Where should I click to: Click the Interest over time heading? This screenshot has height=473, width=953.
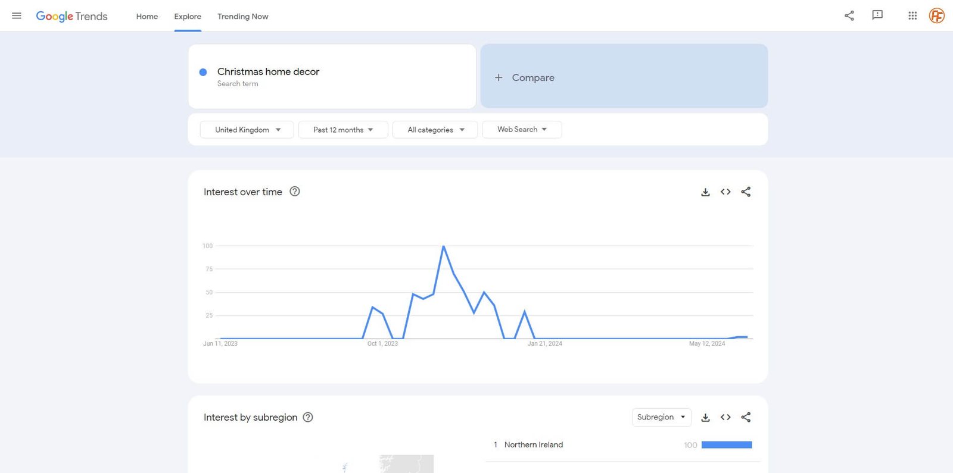243,192
